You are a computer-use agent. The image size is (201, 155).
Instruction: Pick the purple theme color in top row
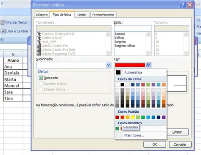coord(154,84)
